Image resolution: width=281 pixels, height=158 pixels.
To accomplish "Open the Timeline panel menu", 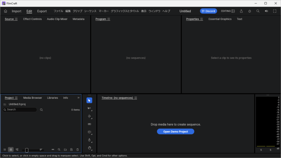I will coord(136,98).
